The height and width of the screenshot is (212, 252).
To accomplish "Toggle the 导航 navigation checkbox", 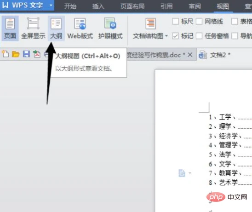I will [x=235, y=36].
